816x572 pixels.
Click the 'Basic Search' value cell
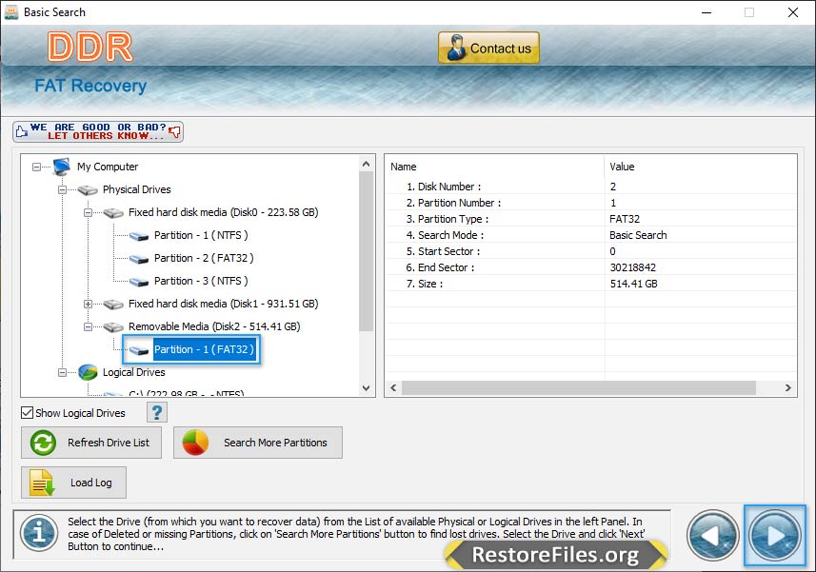(x=638, y=235)
